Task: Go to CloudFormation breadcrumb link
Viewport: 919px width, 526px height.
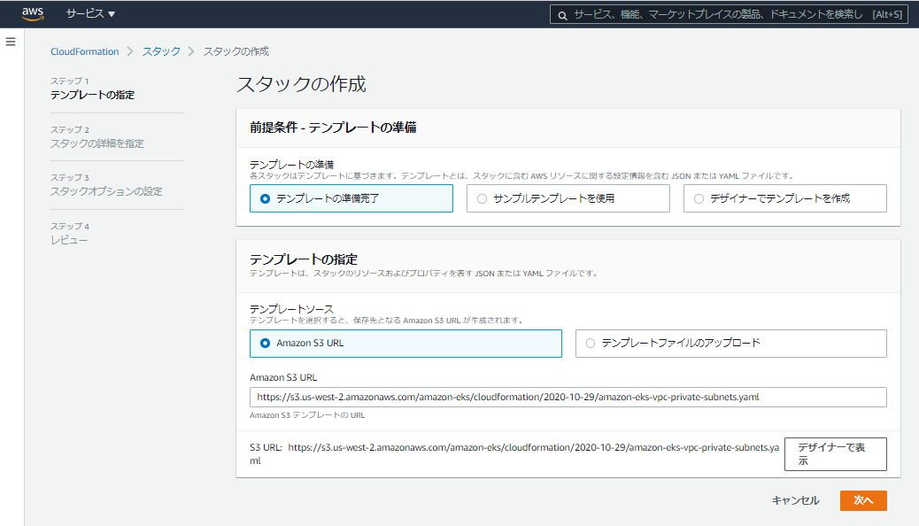Action: pos(84,51)
